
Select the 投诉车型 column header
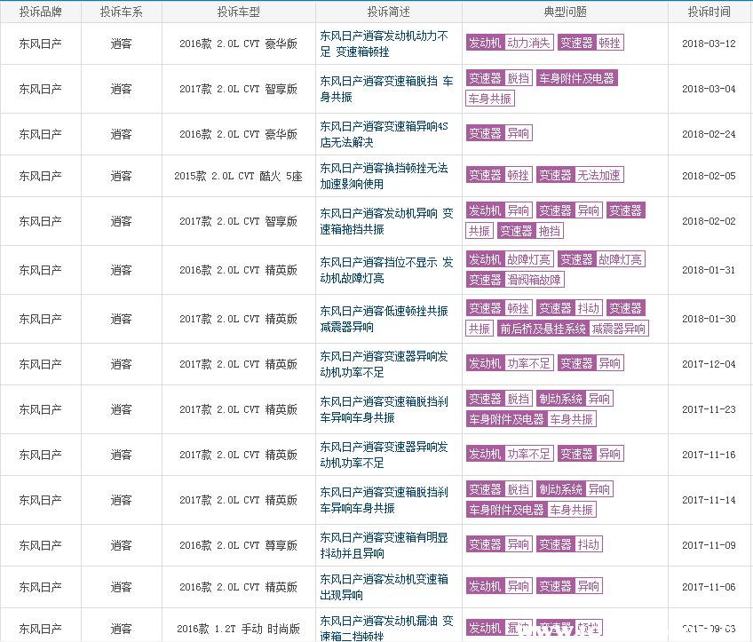point(238,12)
